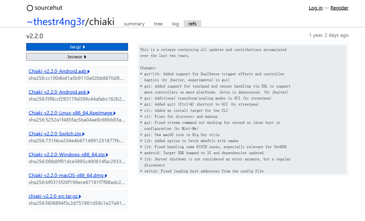
Task: Click the sourcehut circle logo
Action: 30,8
